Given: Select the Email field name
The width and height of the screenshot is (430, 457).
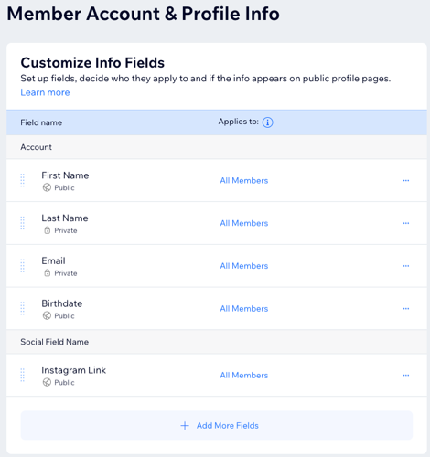Looking at the screenshot, I should [x=53, y=260].
